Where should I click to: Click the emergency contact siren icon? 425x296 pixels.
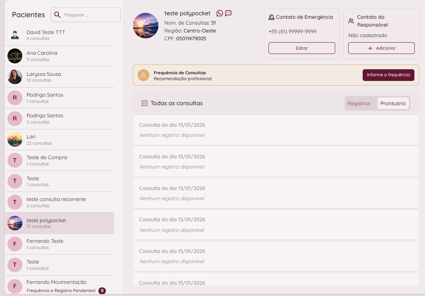(x=271, y=17)
